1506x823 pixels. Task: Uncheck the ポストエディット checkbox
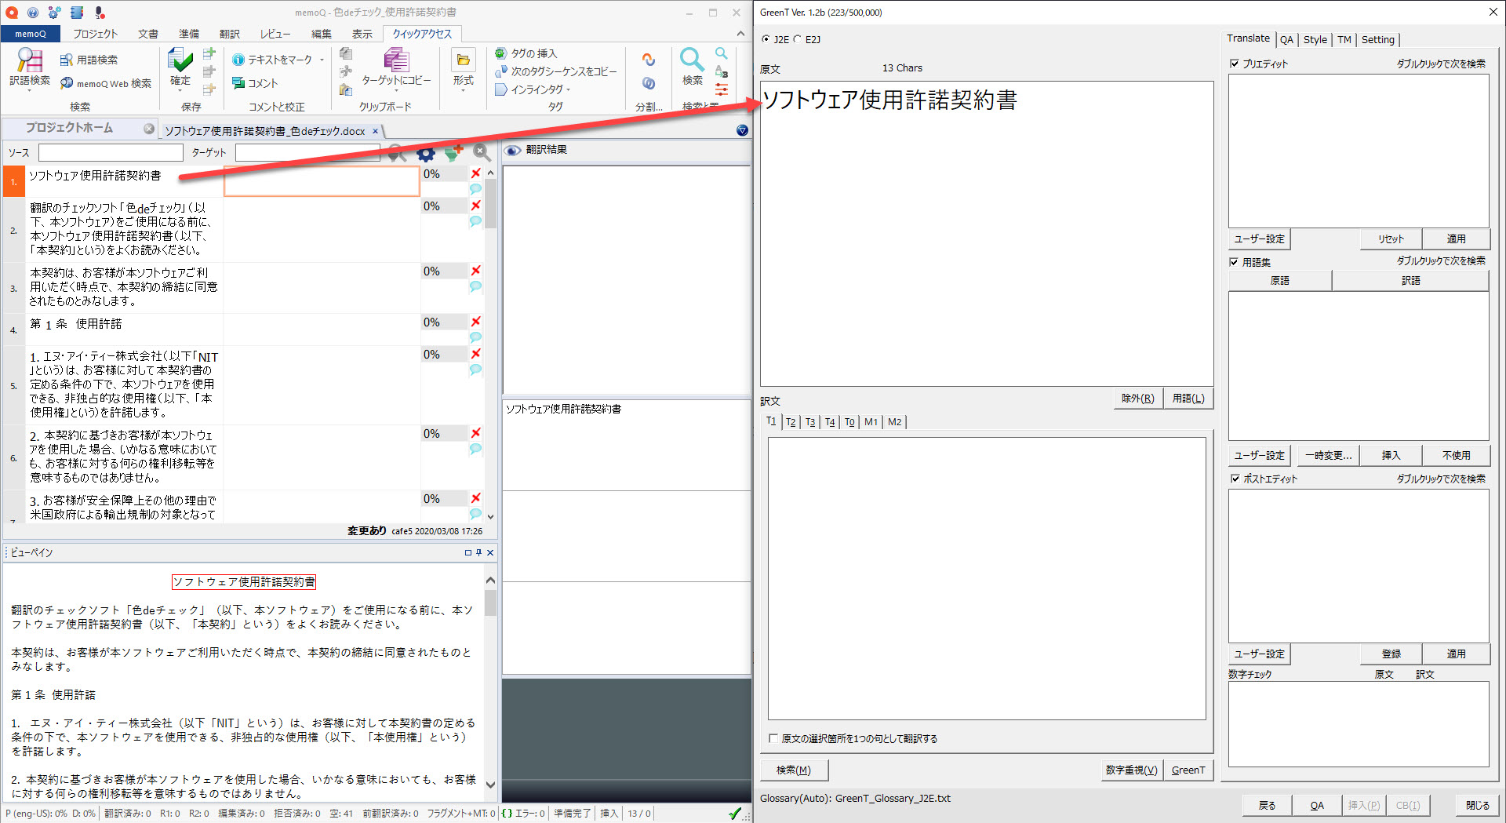pyautogui.click(x=1235, y=479)
